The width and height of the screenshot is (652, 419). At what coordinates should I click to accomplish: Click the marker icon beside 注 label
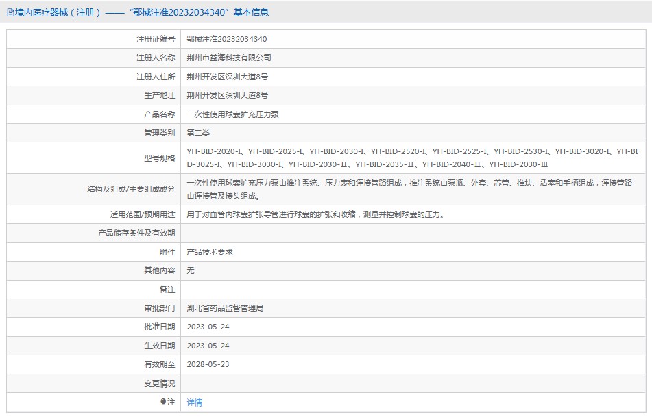pos(163,402)
